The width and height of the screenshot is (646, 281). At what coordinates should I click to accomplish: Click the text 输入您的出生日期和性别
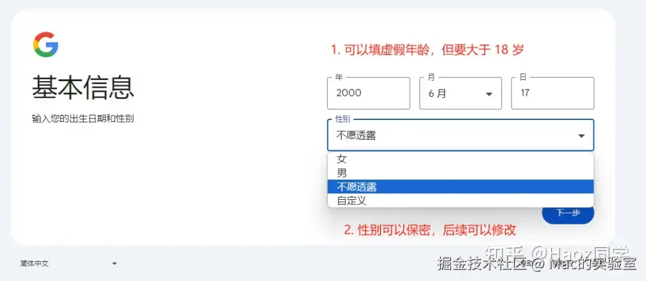(83, 119)
